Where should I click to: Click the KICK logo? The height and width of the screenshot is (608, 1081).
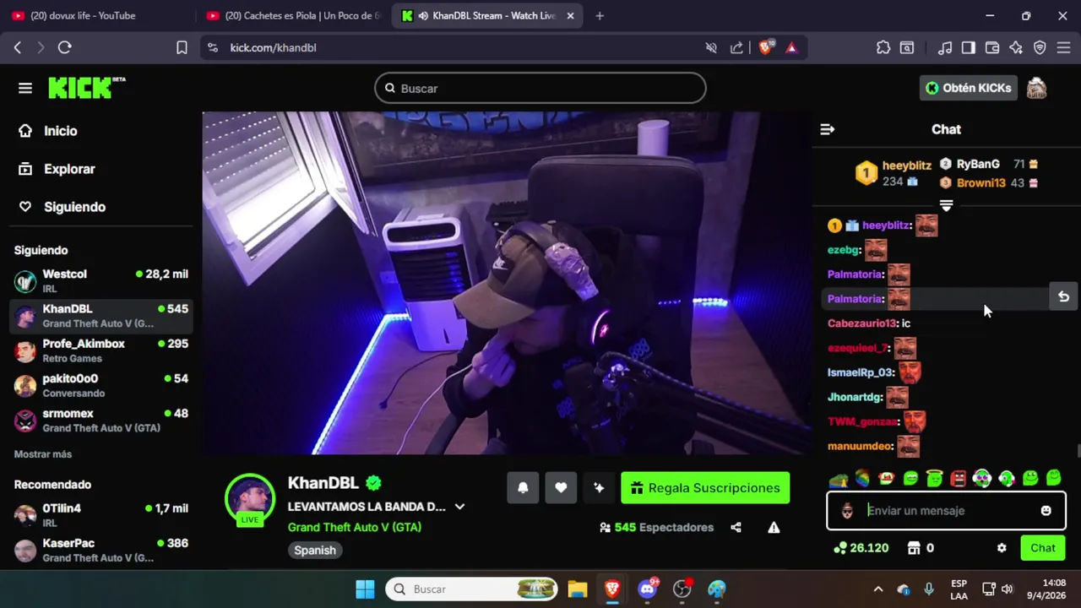[86, 88]
